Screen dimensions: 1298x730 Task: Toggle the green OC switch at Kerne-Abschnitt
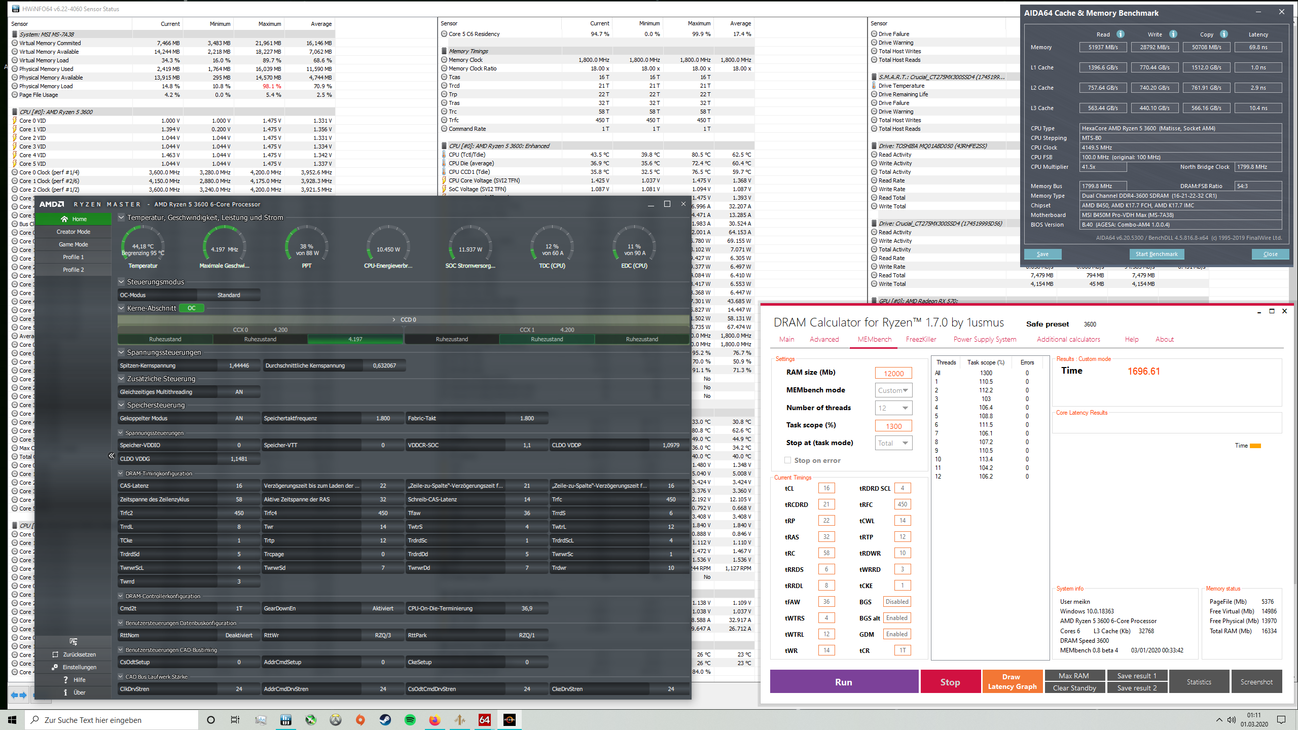tap(192, 308)
